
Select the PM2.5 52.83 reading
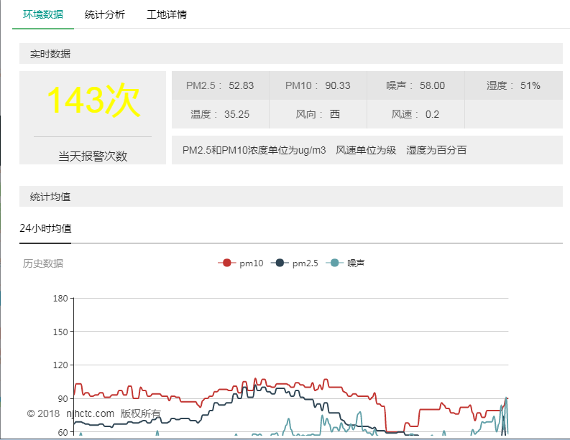[x=220, y=85]
